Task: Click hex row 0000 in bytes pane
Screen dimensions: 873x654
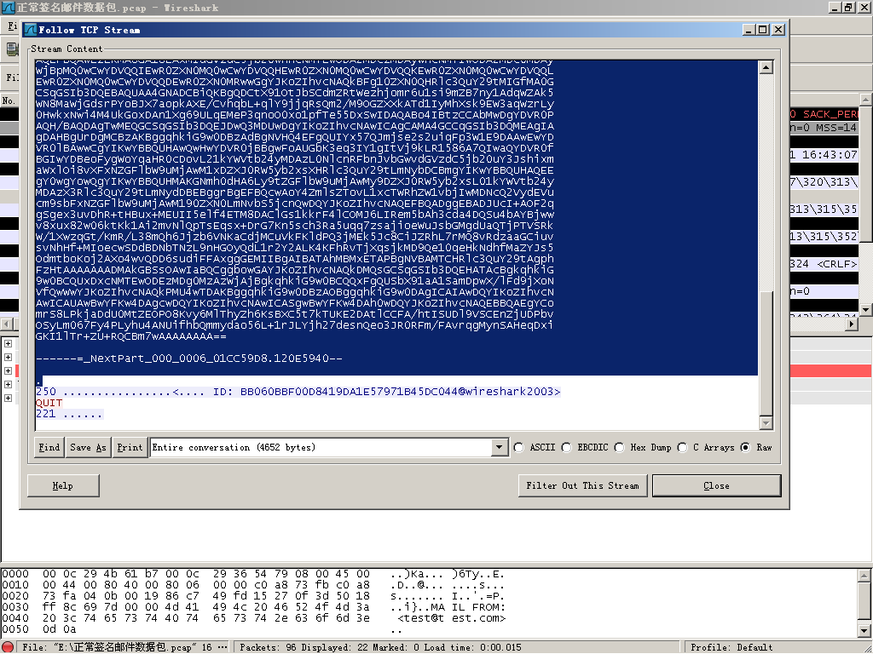Action: (x=253, y=574)
